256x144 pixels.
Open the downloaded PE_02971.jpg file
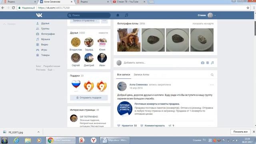point(16,132)
